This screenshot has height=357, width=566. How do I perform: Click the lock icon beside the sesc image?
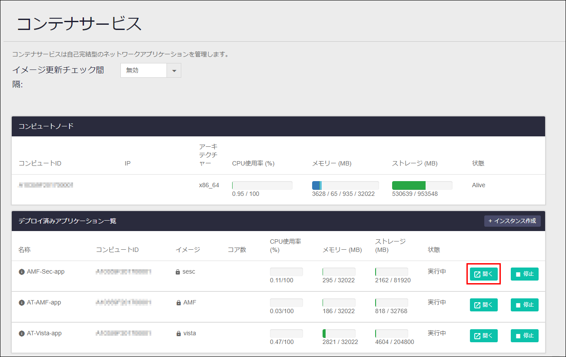[177, 271]
